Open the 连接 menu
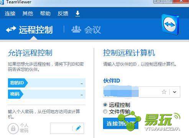Image resolution: width=189 pixels, height=138 pixels. (x=10, y=13)
